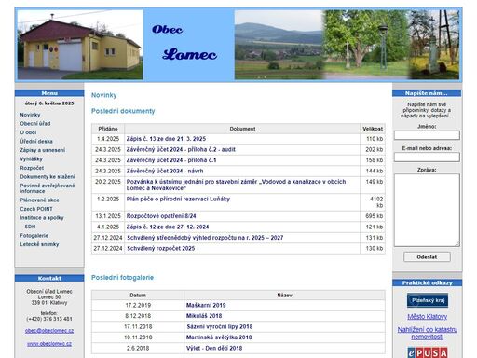Open Martinská světýlka 2018 gallery

(219, 337)
